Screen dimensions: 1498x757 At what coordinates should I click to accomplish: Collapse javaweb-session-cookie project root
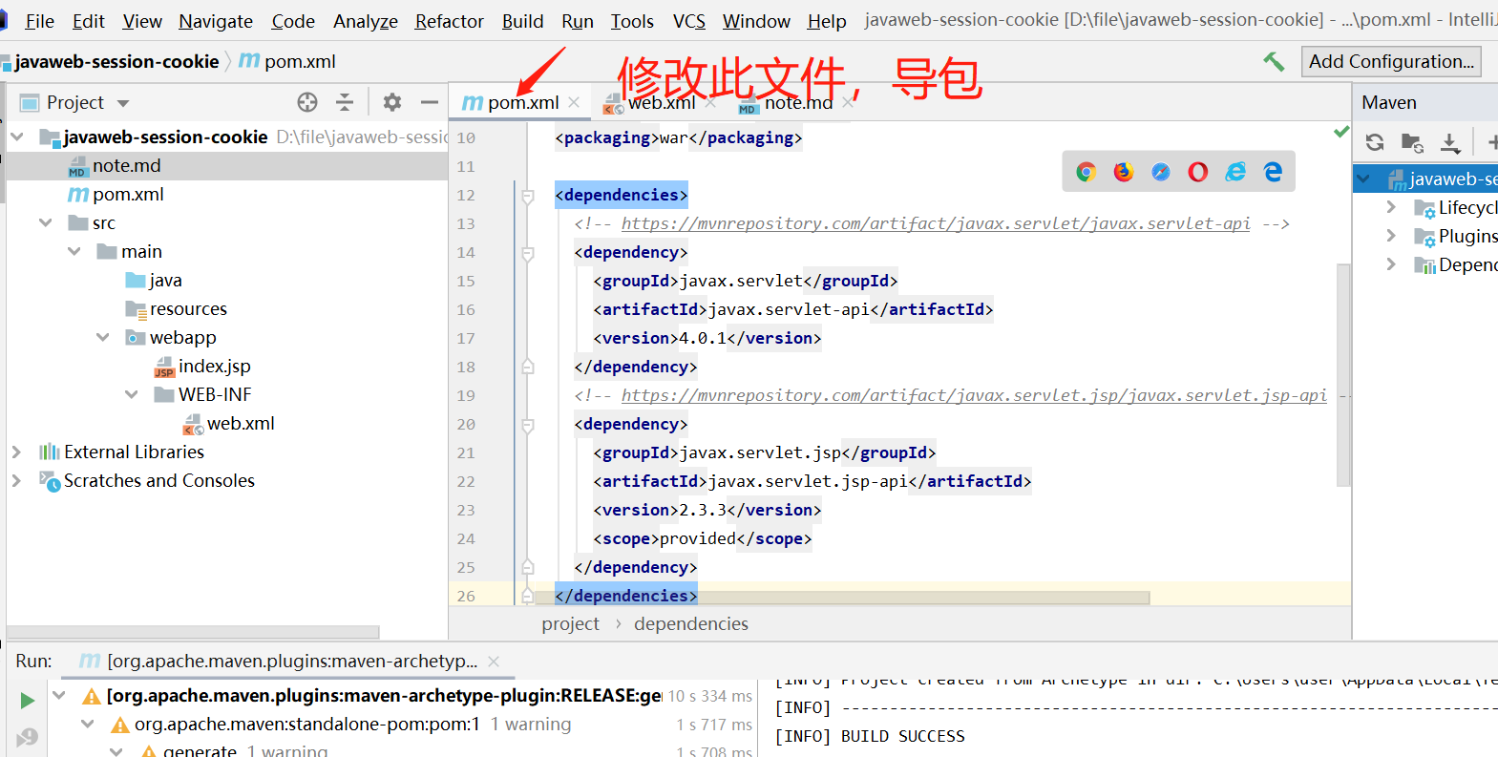click(17, 137)
